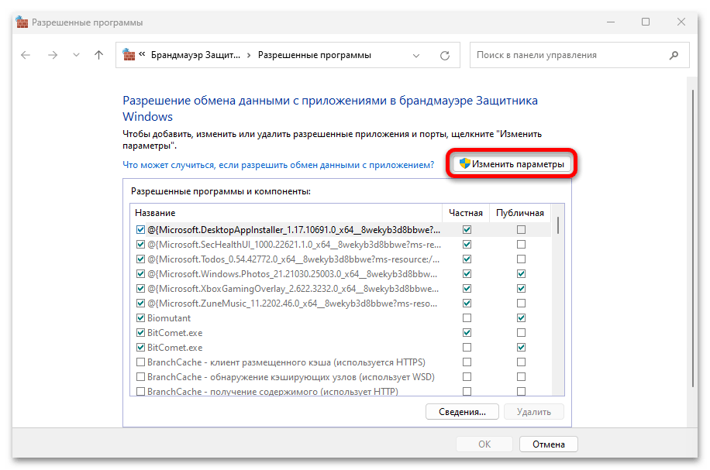Click the firewall icon in address bar

129,55
